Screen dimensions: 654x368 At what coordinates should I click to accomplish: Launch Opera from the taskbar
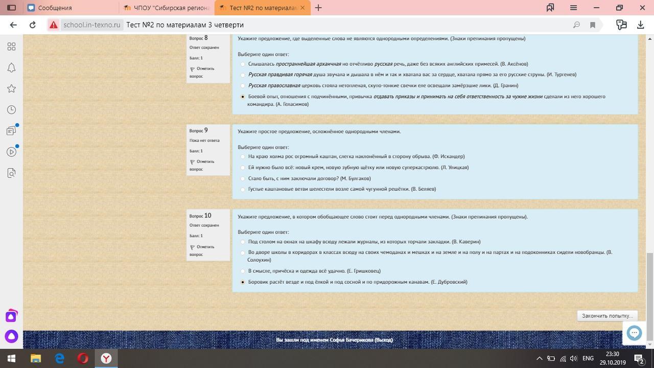[x=83, y=358]
